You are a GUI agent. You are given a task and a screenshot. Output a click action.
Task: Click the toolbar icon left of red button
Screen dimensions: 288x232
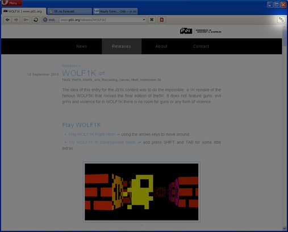(x=152, y=20)
